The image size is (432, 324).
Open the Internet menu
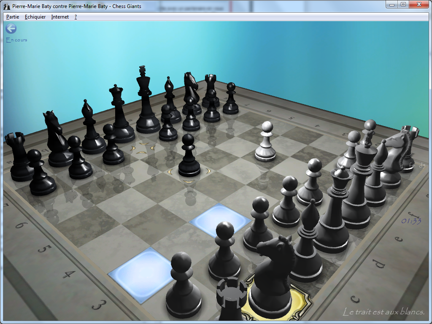click(60, 17)
